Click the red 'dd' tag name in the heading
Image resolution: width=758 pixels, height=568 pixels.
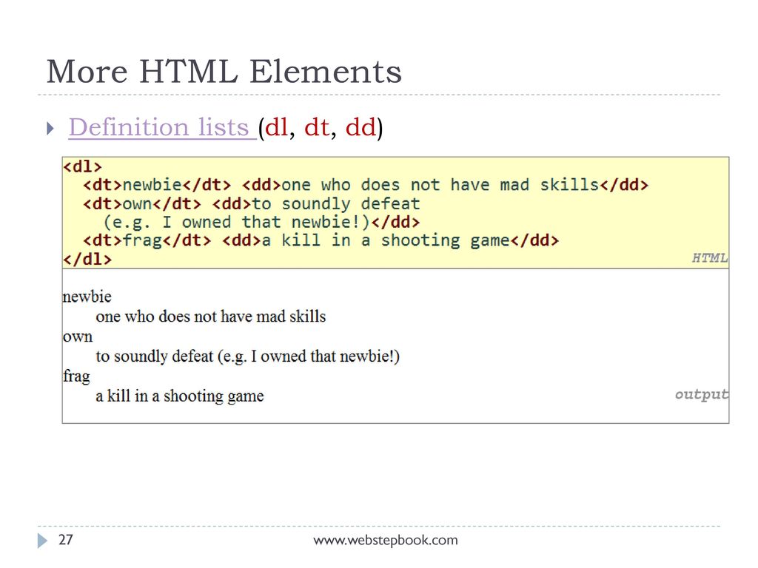click(360, 127)
